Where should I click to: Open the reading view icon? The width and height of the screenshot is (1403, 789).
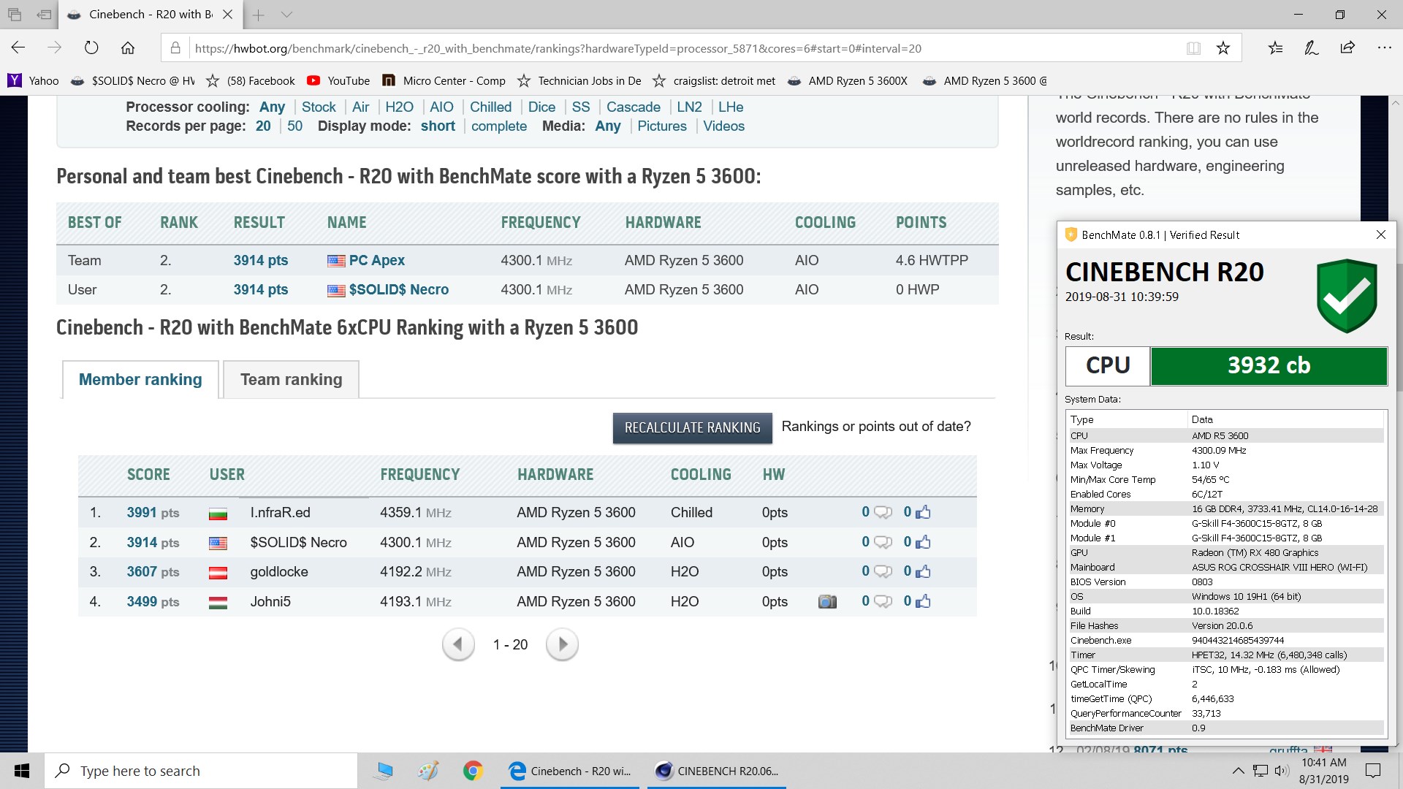point(1193,48)
